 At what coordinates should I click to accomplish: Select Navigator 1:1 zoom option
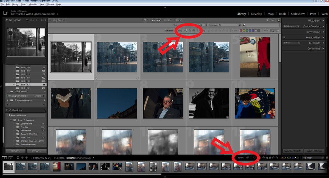37,20
